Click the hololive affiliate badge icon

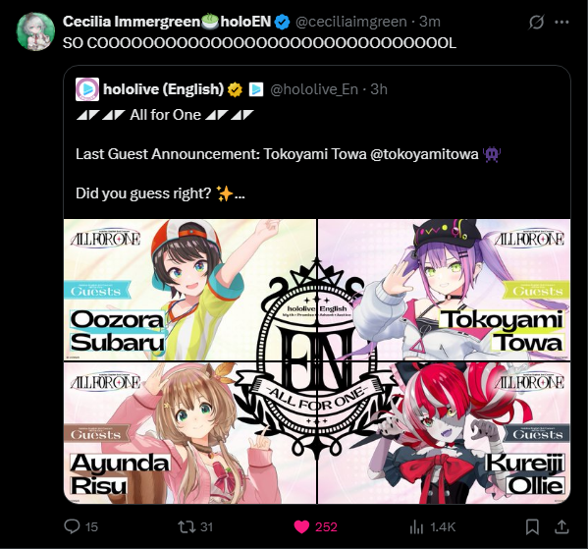pyautogui.click(x=256, y=89)
